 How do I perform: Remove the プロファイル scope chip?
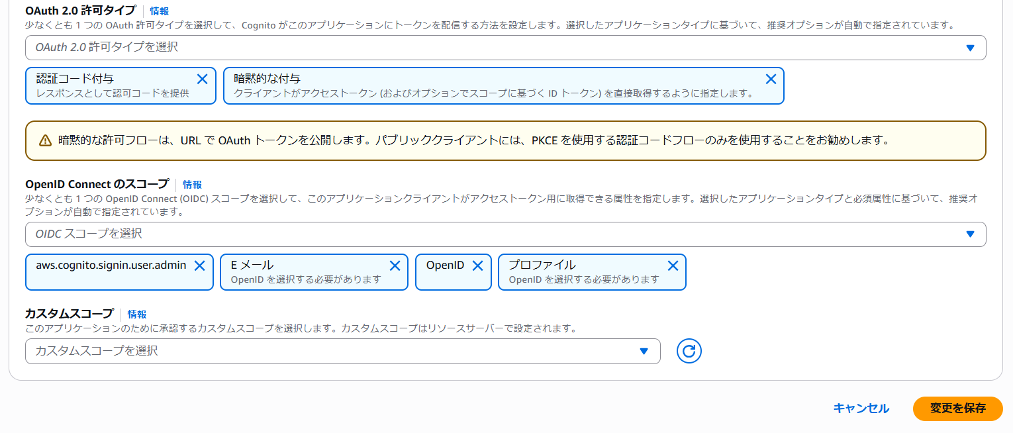pyautogui.click(x=673, y=265)
